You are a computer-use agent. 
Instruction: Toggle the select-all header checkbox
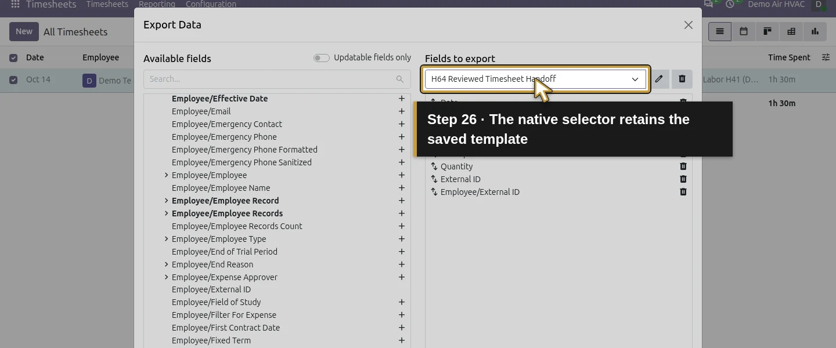(x=13, y=57)
